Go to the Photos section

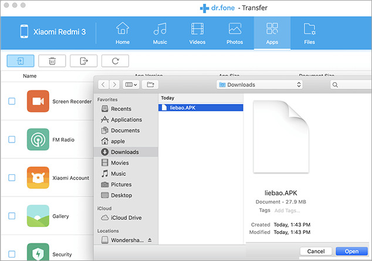click(x=235, y=33)
